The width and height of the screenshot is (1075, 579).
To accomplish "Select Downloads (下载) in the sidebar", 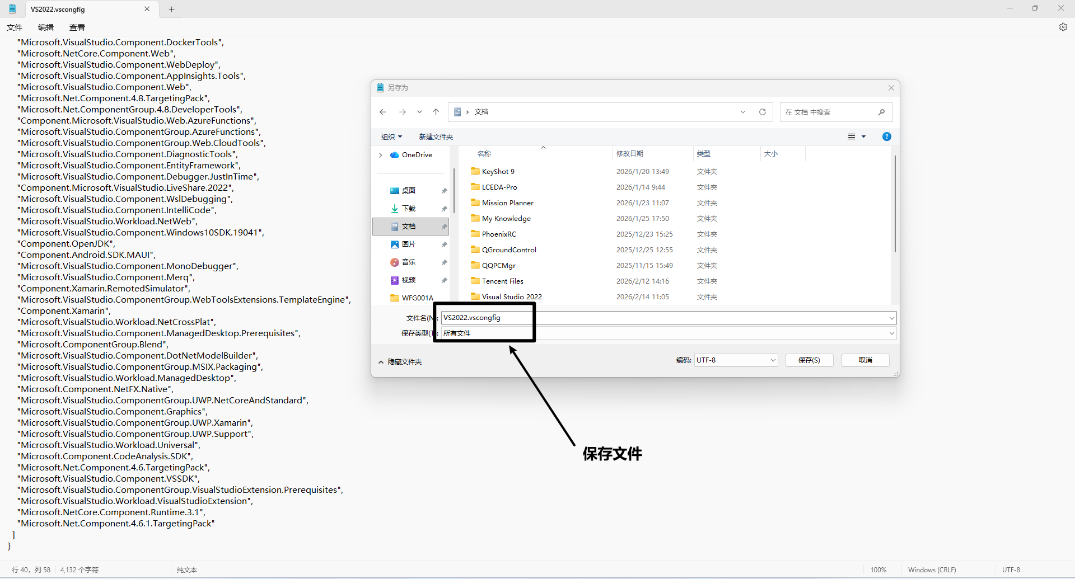I will 408,208.
